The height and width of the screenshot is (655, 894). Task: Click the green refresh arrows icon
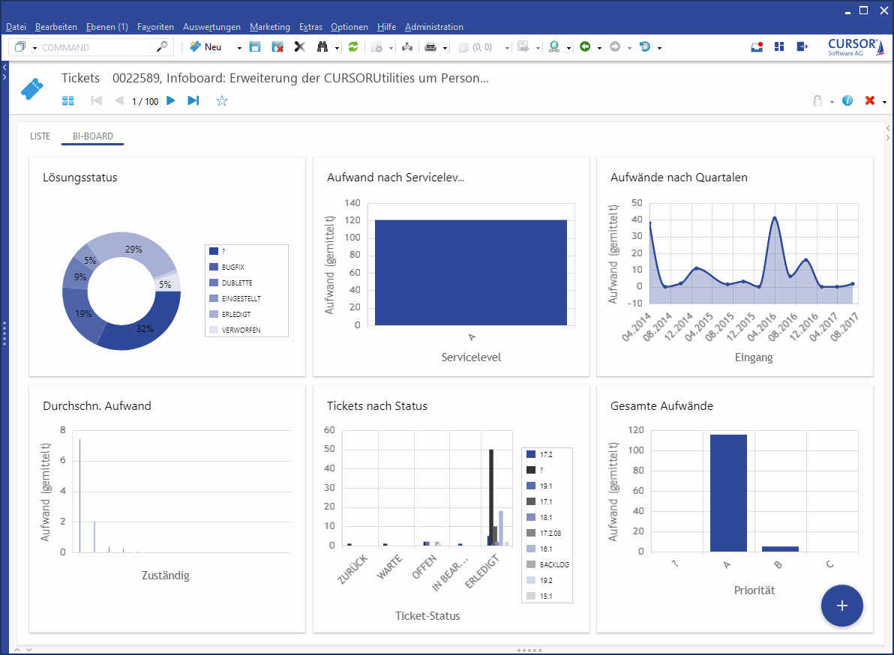353,47
